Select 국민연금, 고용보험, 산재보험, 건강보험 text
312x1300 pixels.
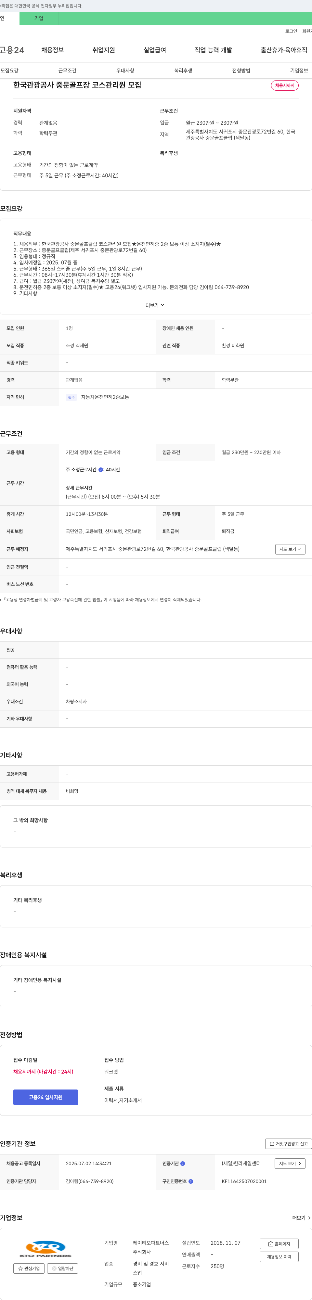pos(103,531)
